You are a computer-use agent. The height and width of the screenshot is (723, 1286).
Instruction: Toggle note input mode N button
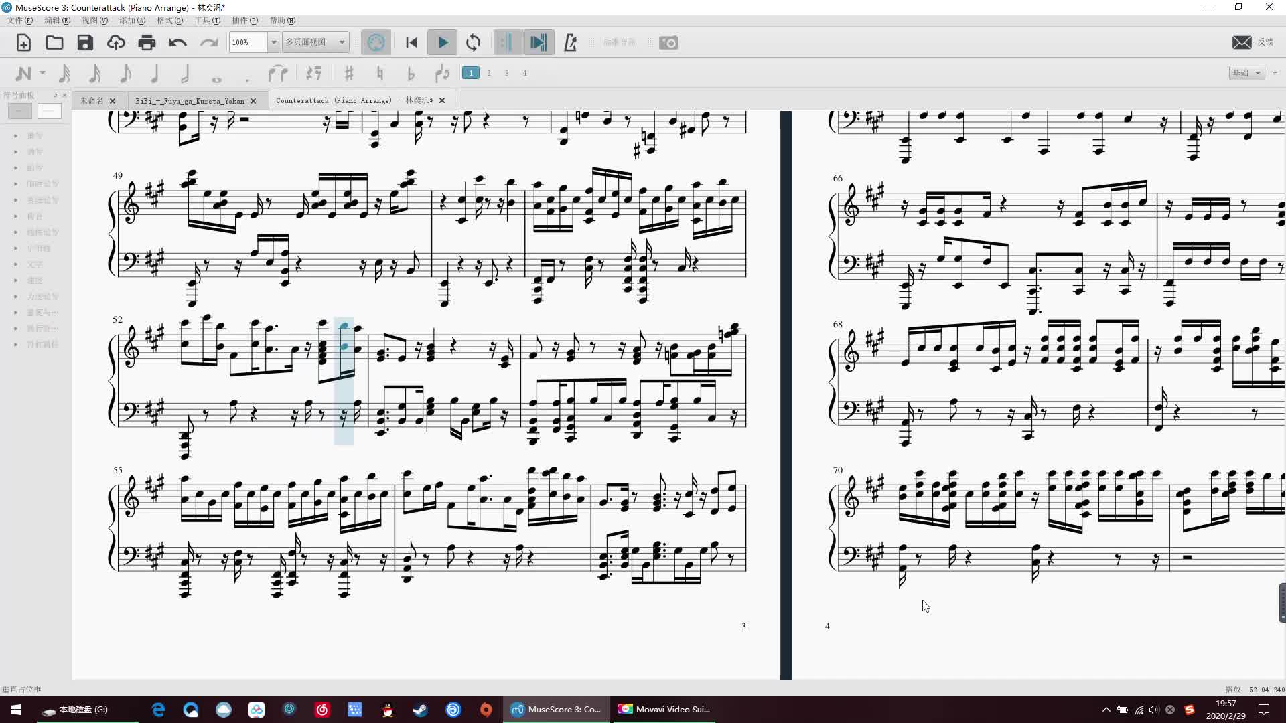pos(23,73)
